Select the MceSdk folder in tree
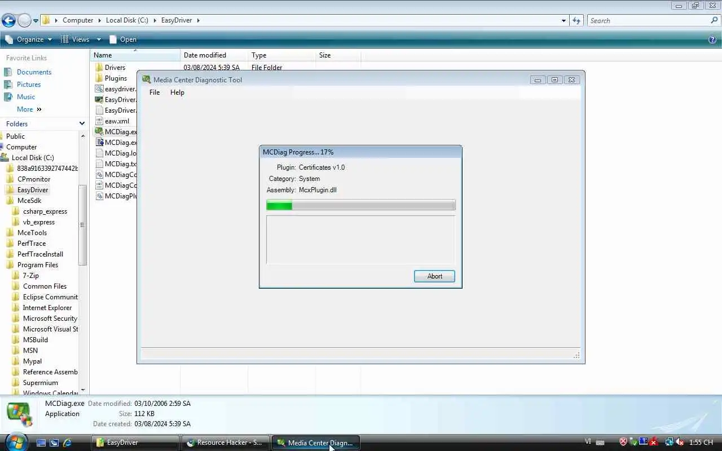Screen dimensions: 722x451 click(x=29, y=201)
